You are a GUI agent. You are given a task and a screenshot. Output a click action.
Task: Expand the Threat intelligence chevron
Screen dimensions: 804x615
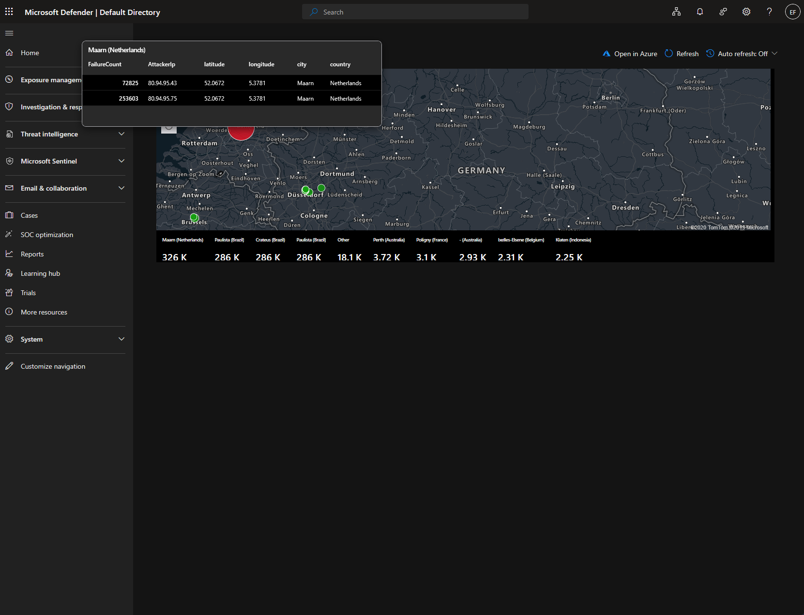click(x=121, y=134)
